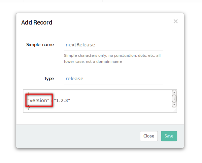Save the new record
The image size is (202, 163).
tap(169, 136)
